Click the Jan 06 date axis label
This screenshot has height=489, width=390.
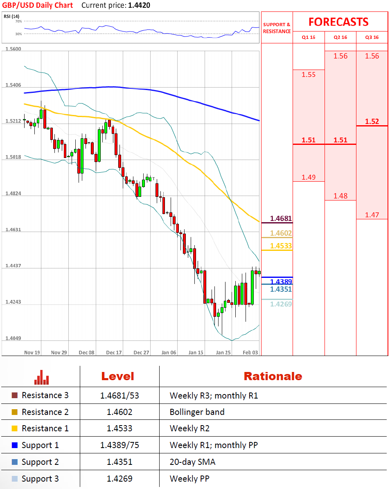click(169, 353)
